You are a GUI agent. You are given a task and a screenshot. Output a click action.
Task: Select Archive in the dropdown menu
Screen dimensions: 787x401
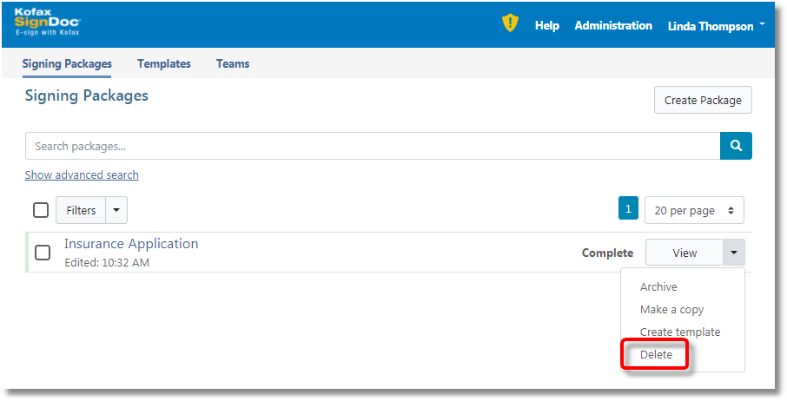pos(658,286)
